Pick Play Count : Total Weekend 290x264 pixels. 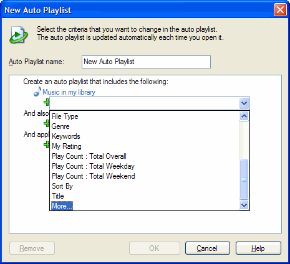[94, 176]
